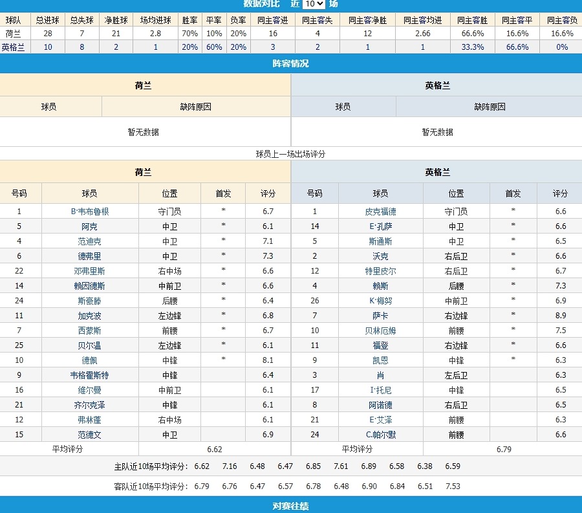Viewport: 582px width, 513px height.
Task: Open the 韦格霍斯特 player link
Action: [x=90, y=375]
